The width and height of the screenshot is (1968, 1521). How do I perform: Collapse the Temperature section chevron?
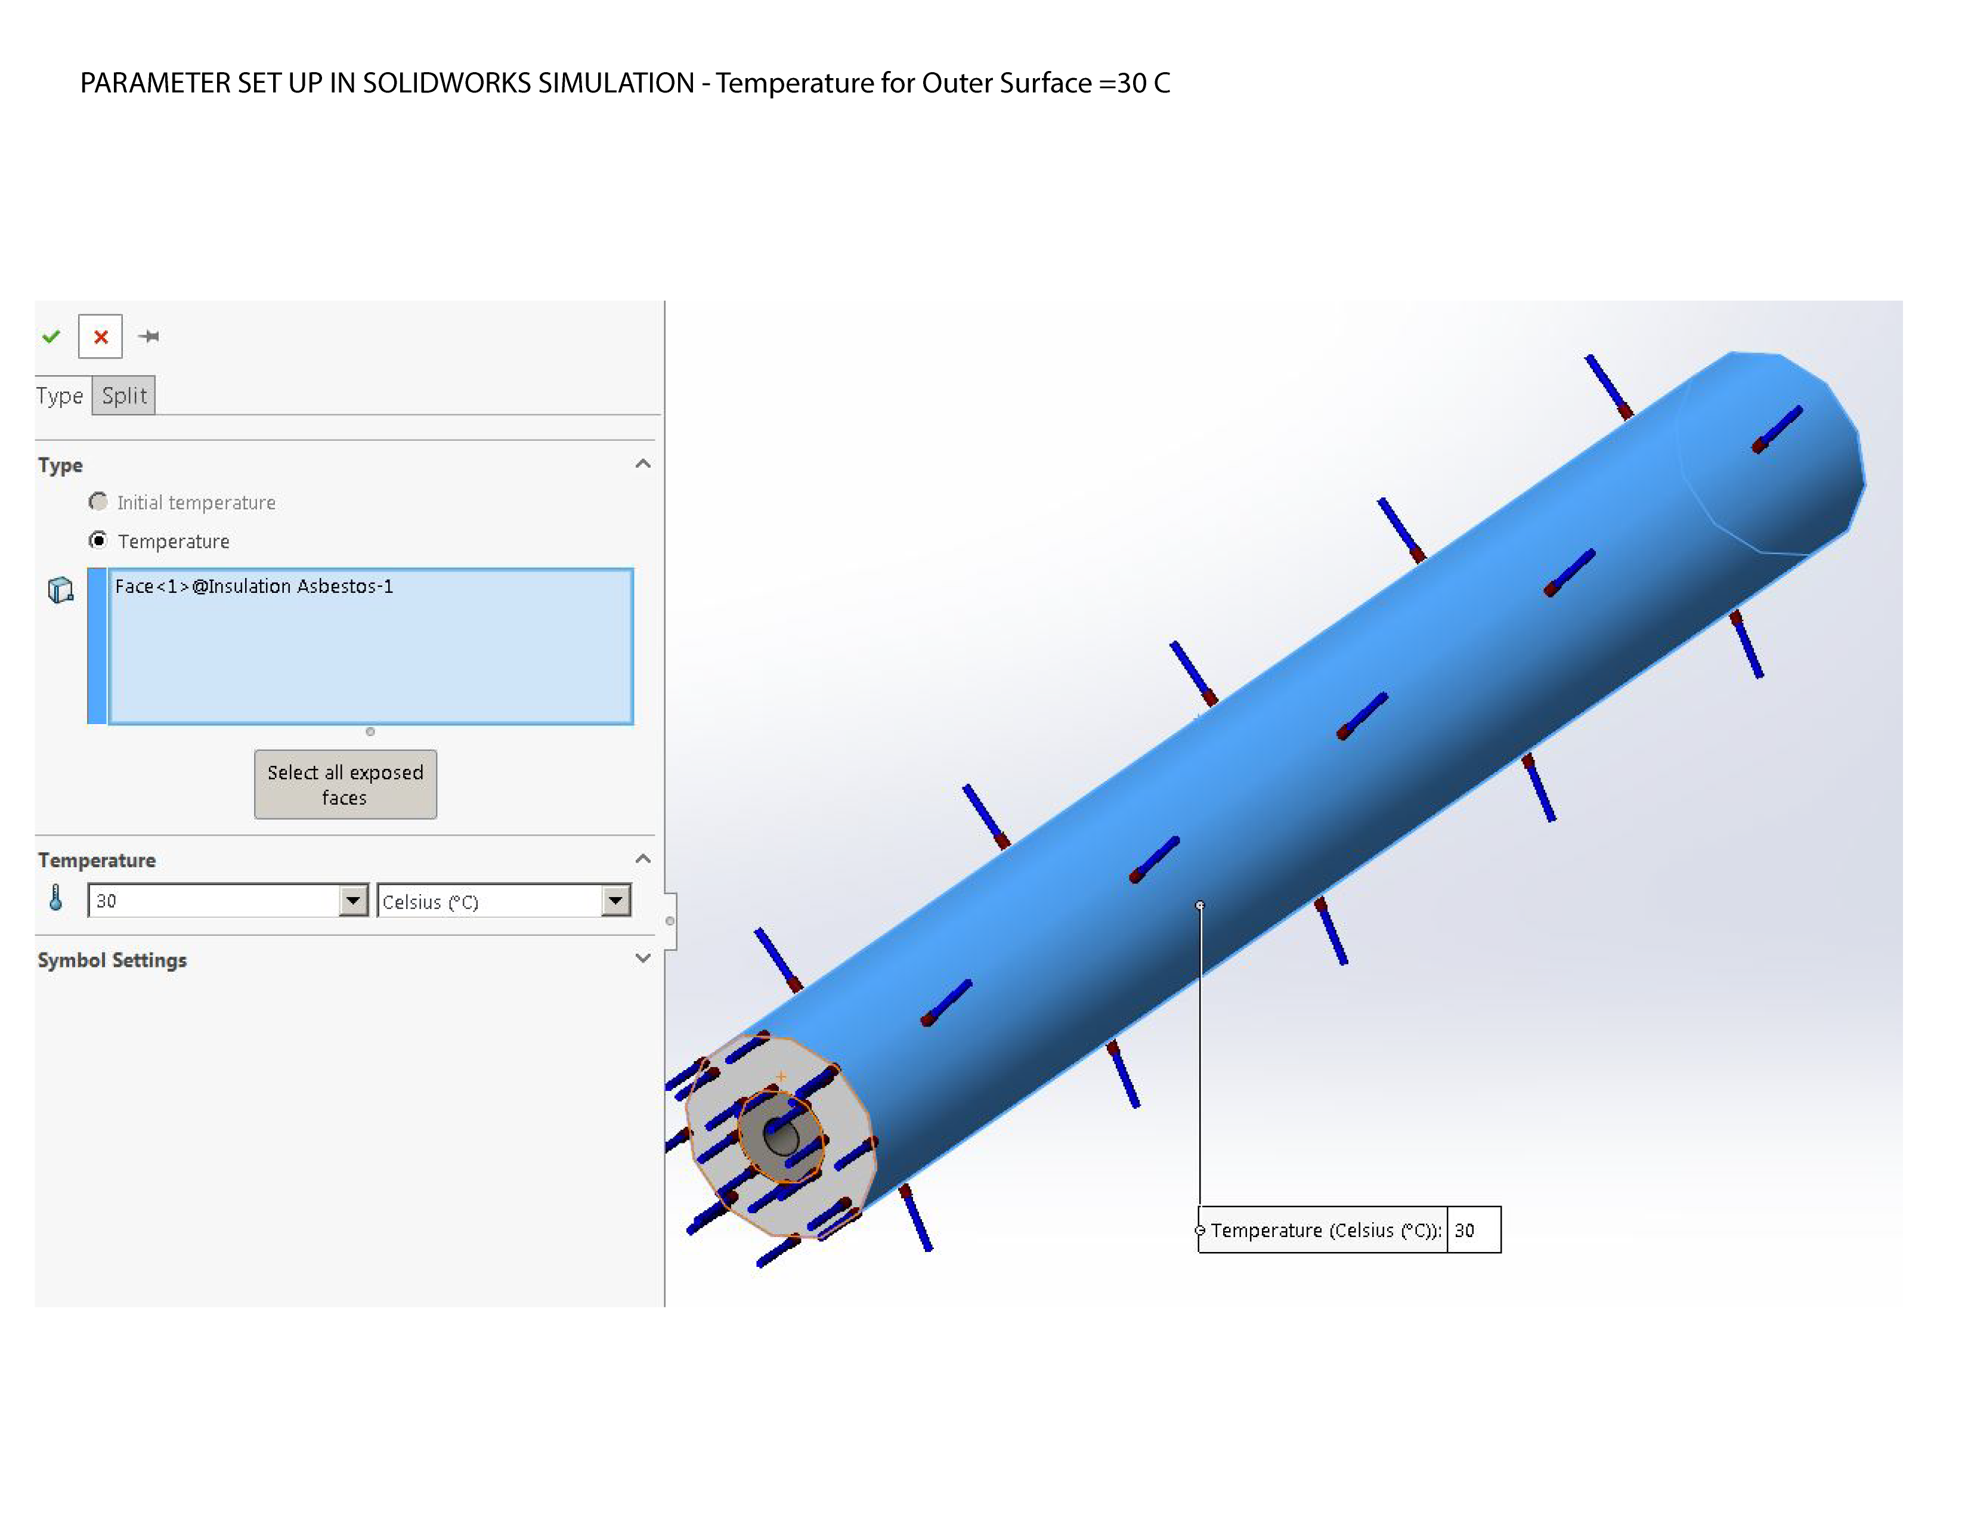(x=642, y=859)
